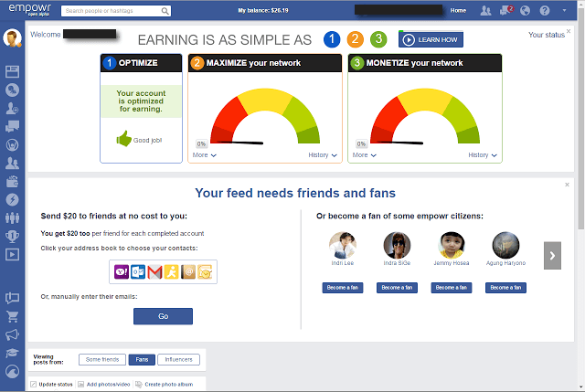The height and width of the screenshot is (392, 585).
Task: Click the Maximize your network gauge
Action: (x=265, y=116)
